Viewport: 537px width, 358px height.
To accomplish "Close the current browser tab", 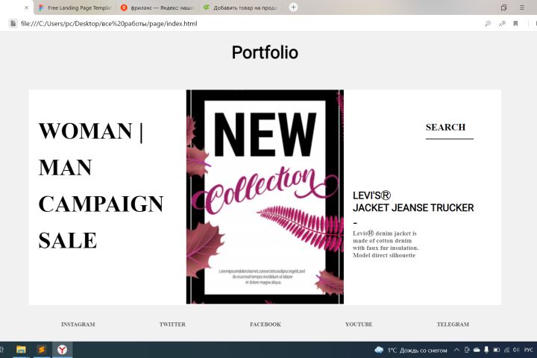I will pos(26,7).
